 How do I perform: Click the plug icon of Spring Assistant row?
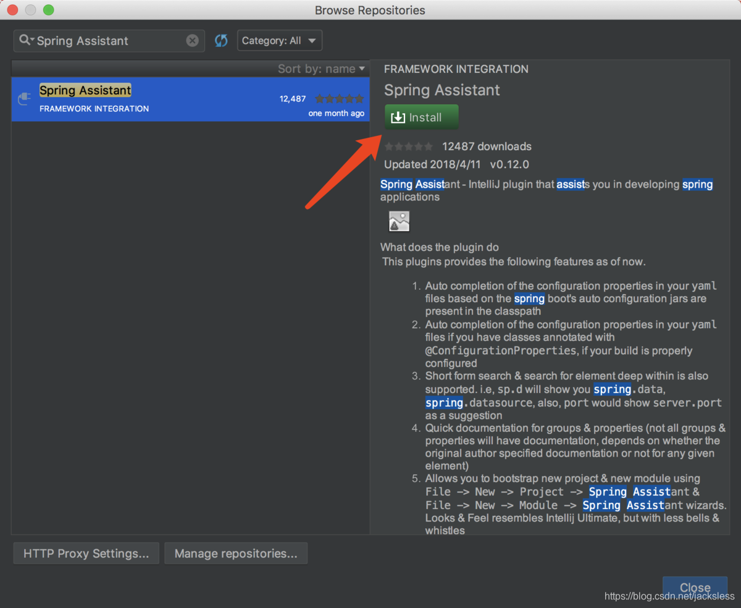point(25,99)
